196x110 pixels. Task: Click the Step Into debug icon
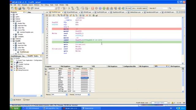pyautogui.click(x=111, y=8)
